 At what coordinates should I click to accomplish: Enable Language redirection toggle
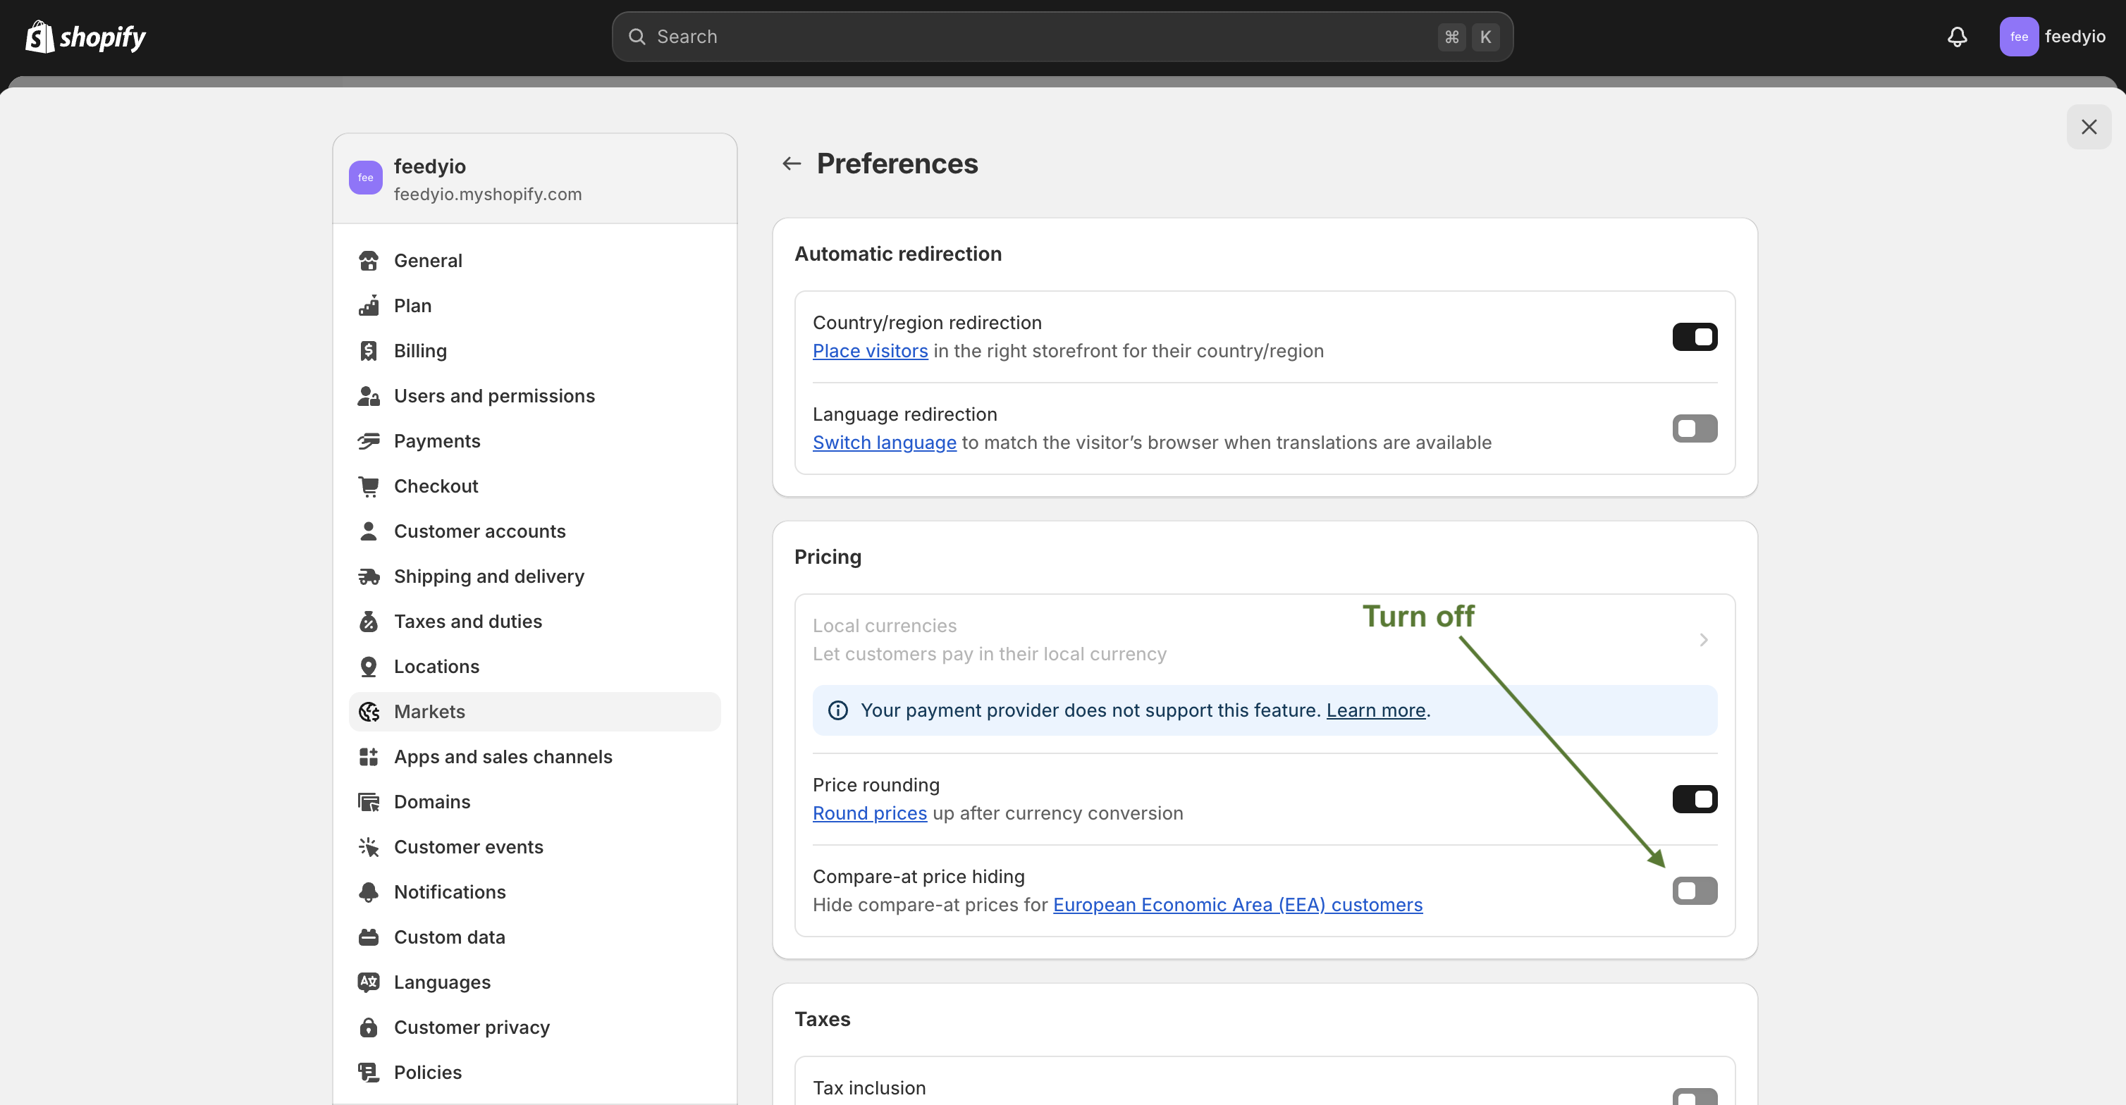(x=1695, y=428)
